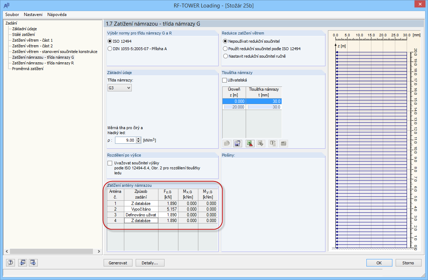This screenshot has height=280, width=428.
Task: Open Zatížení větrem - část 2
Action: tap(32, 46)
